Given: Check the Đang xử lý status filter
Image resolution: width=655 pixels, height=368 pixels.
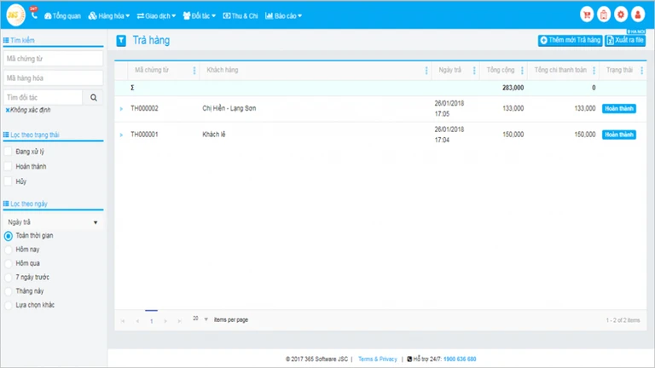Looking at the screenshot, I should click(x=8, y=151).
